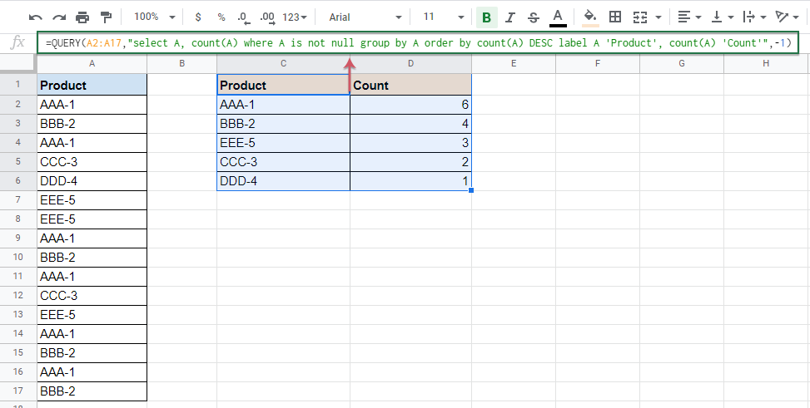Open the 100% zoom dropdown
The height and width of the screenshot is (408, 810).
[x=154, y=17]
